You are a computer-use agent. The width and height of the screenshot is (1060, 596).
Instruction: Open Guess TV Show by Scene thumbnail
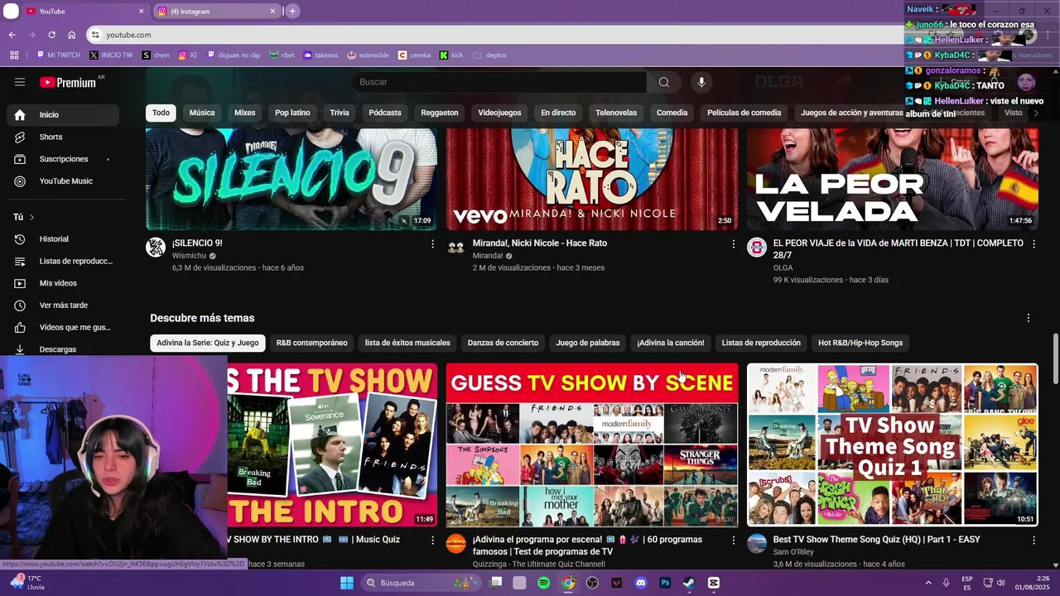592,445
